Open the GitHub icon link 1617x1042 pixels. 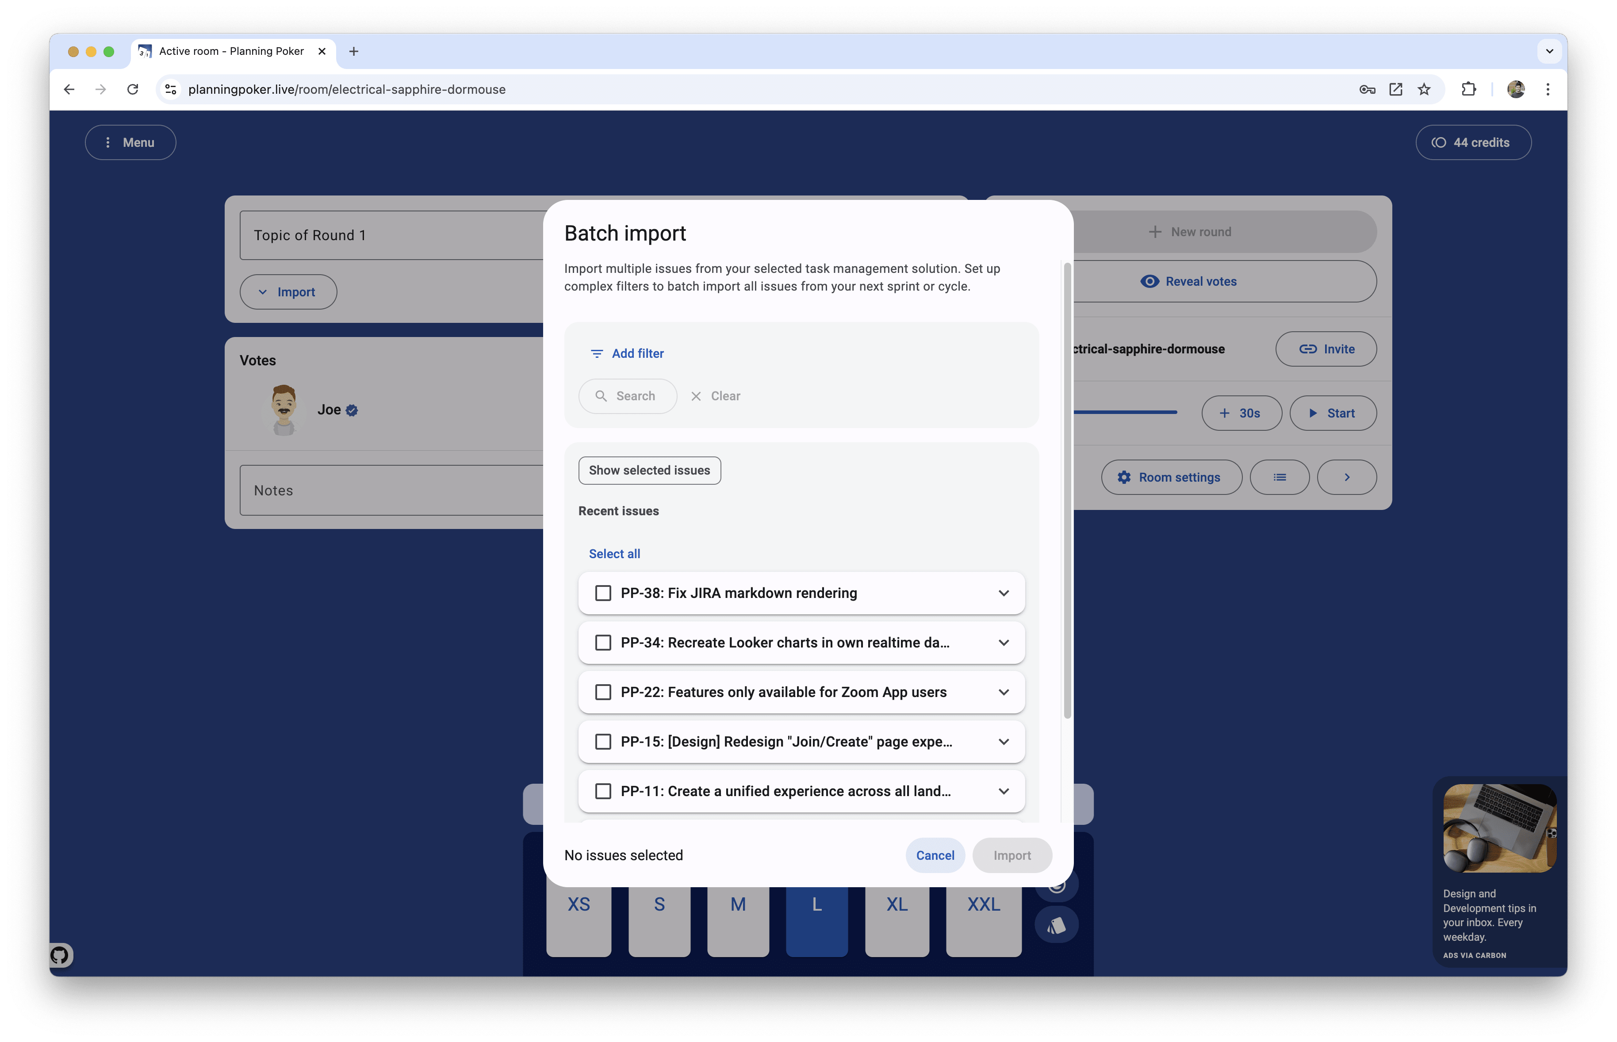pyautogui.click(x=60, y=955)
